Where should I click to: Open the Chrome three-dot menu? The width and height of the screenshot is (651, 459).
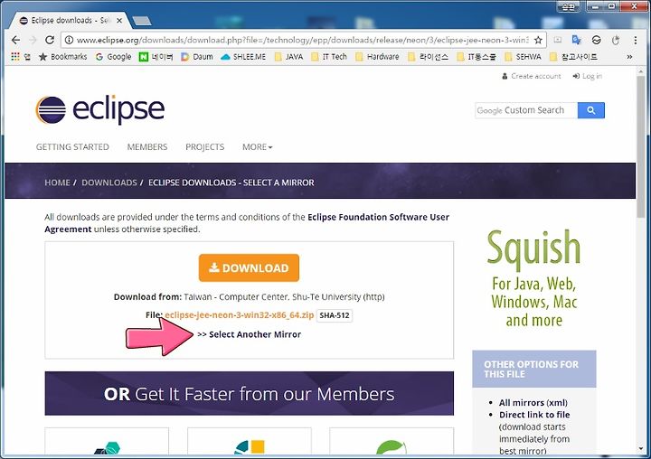coord(636,40)
